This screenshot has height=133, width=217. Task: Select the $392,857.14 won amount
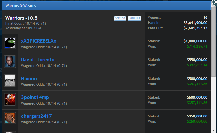pos(197,65)
